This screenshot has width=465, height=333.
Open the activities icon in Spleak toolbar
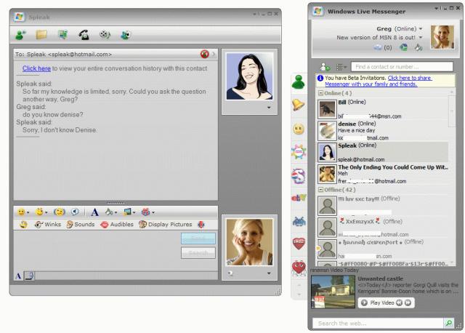105,35
